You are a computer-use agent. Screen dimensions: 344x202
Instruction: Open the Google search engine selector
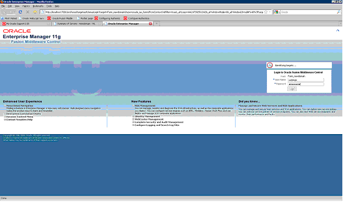pos(277,12)
